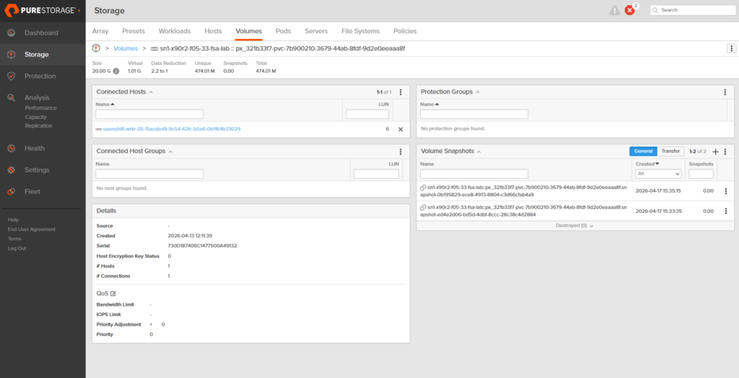This screenshot has width=739, height=378.
Task: Click the QoS edit icon
Action: coord(113,294)
